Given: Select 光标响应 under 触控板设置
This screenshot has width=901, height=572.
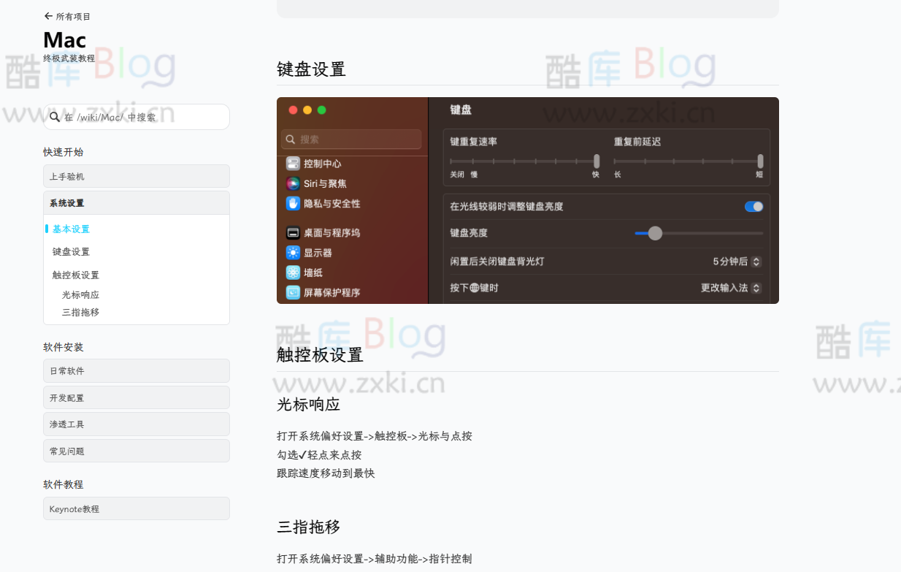Looking at the screenshot, I should 80,294.
